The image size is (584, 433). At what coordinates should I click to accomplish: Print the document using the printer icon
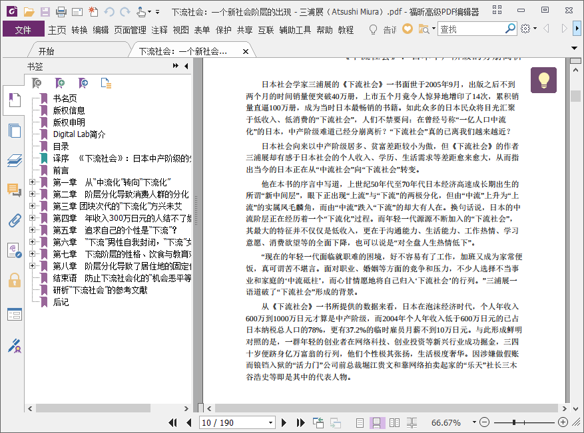[61, 12]
